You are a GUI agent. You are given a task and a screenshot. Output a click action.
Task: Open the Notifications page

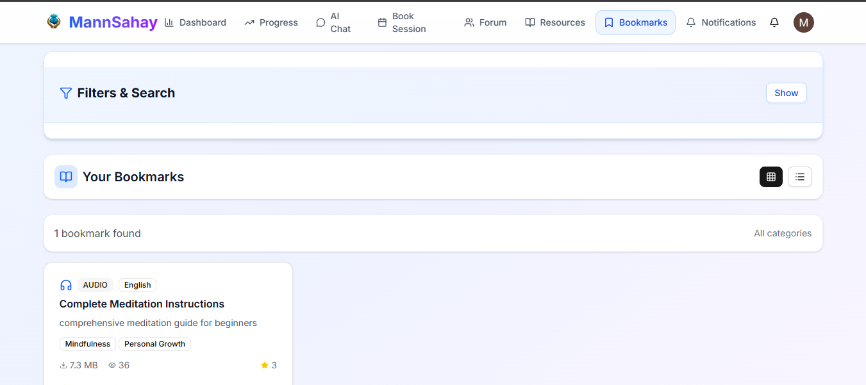click(721, 22)
